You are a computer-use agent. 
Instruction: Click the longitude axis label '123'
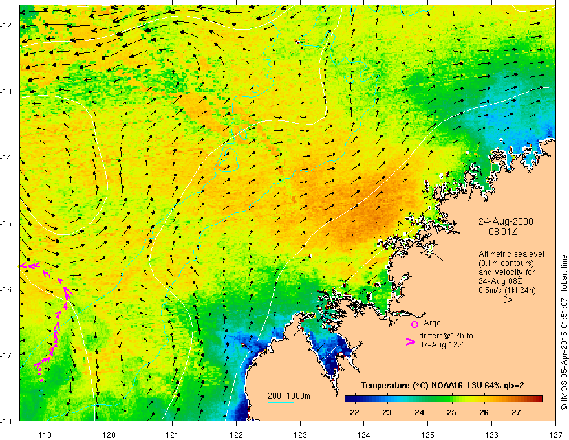click(x=300, y=435)
